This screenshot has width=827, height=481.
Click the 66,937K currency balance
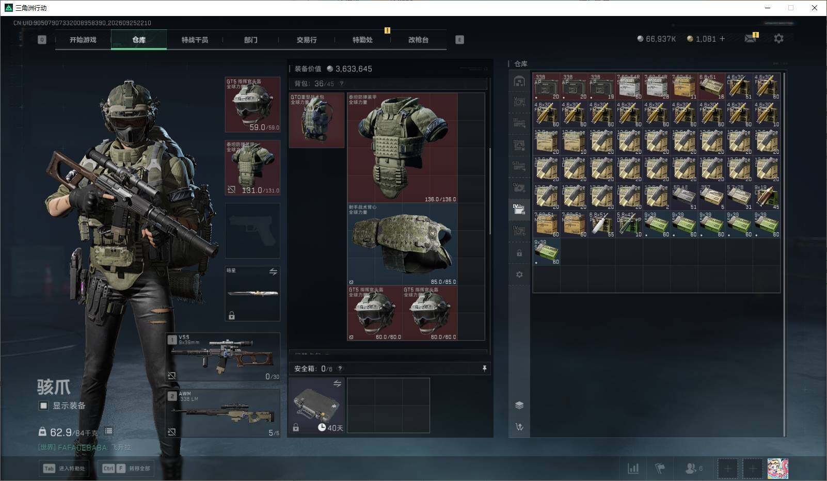pos(656,39)
